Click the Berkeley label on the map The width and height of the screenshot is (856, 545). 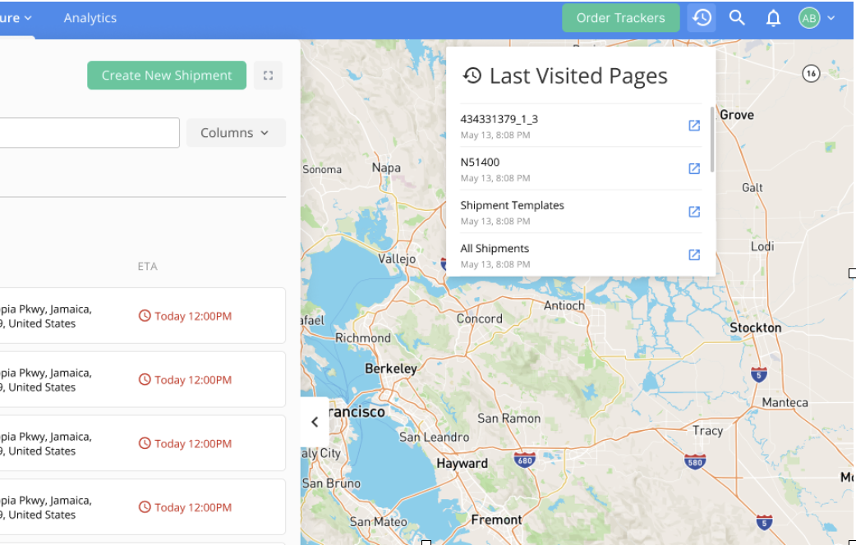(x=391, y=369)
